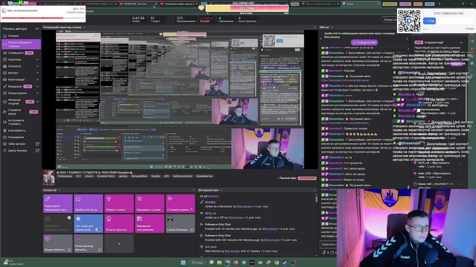476x267 pixels.
Task: Click the Windows Start button
Action: tap(183, 263)
